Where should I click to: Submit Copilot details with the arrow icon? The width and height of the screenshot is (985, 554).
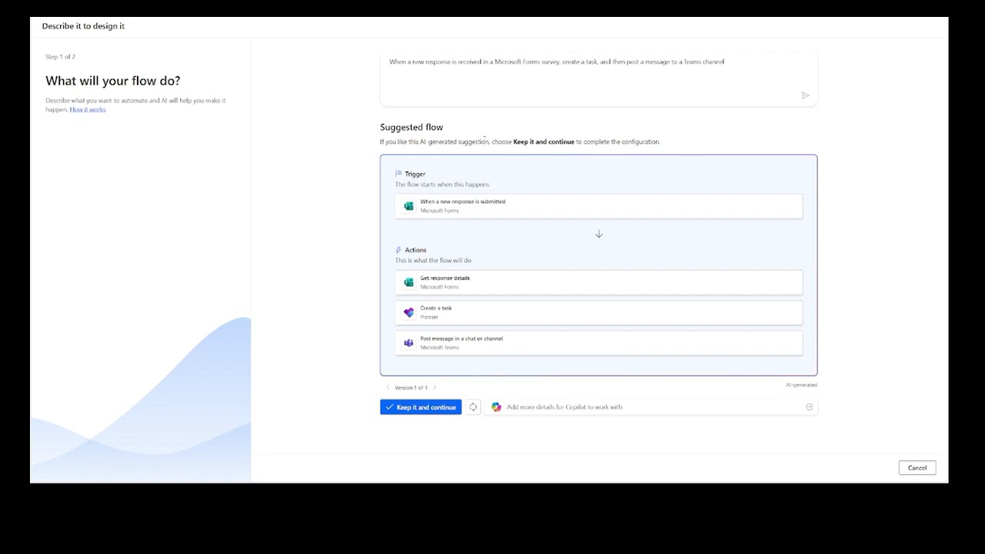810,407
